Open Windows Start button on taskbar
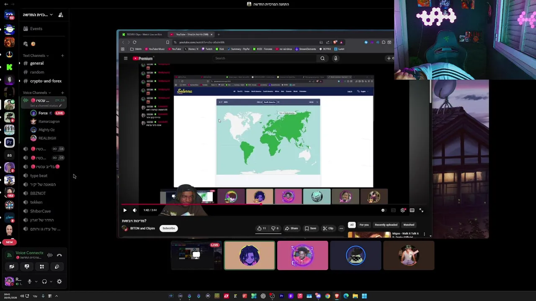 364,296
